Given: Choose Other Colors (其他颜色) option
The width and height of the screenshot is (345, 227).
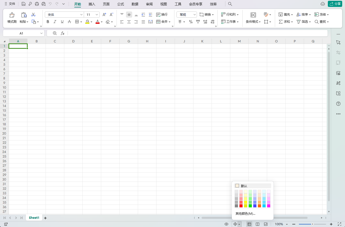Looking at the screenshot, I should pos(245,213).
